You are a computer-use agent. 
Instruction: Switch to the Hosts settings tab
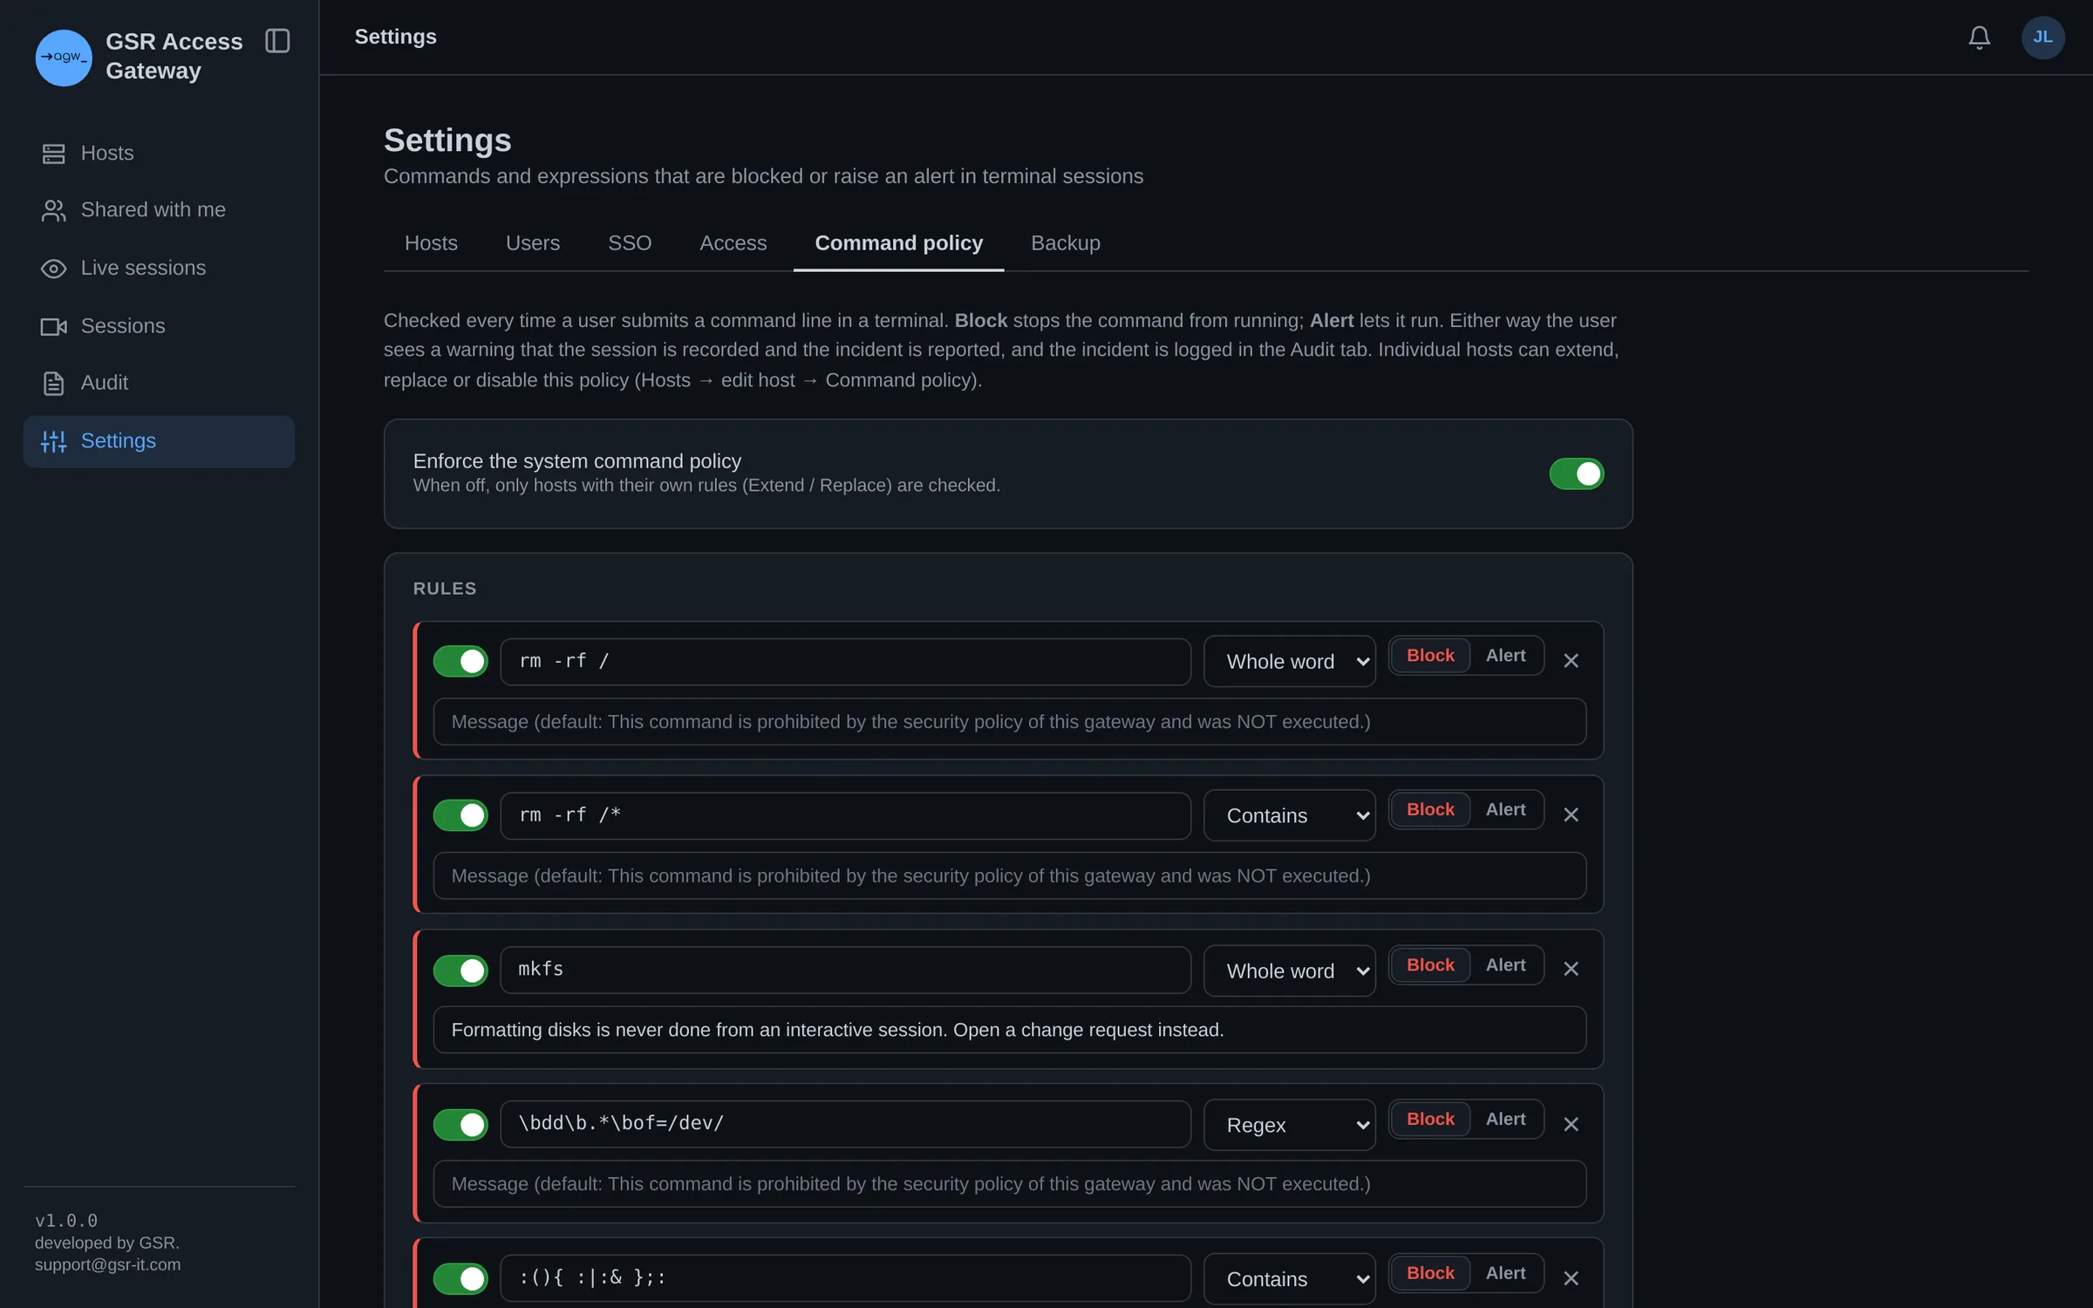pyautogui.click(x=431, y=243)
